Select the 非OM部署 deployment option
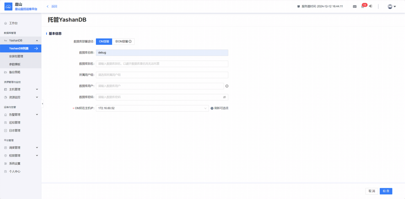Viewport: 405px width, 199px height. pos(123,41)
